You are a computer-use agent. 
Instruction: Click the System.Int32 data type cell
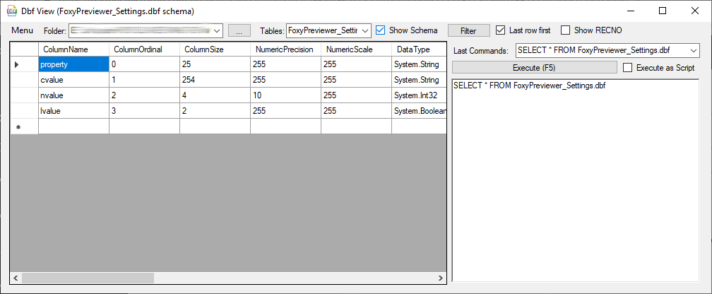click(419, 95)
